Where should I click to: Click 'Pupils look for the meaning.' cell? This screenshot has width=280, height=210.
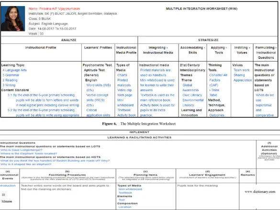(198, 186)
